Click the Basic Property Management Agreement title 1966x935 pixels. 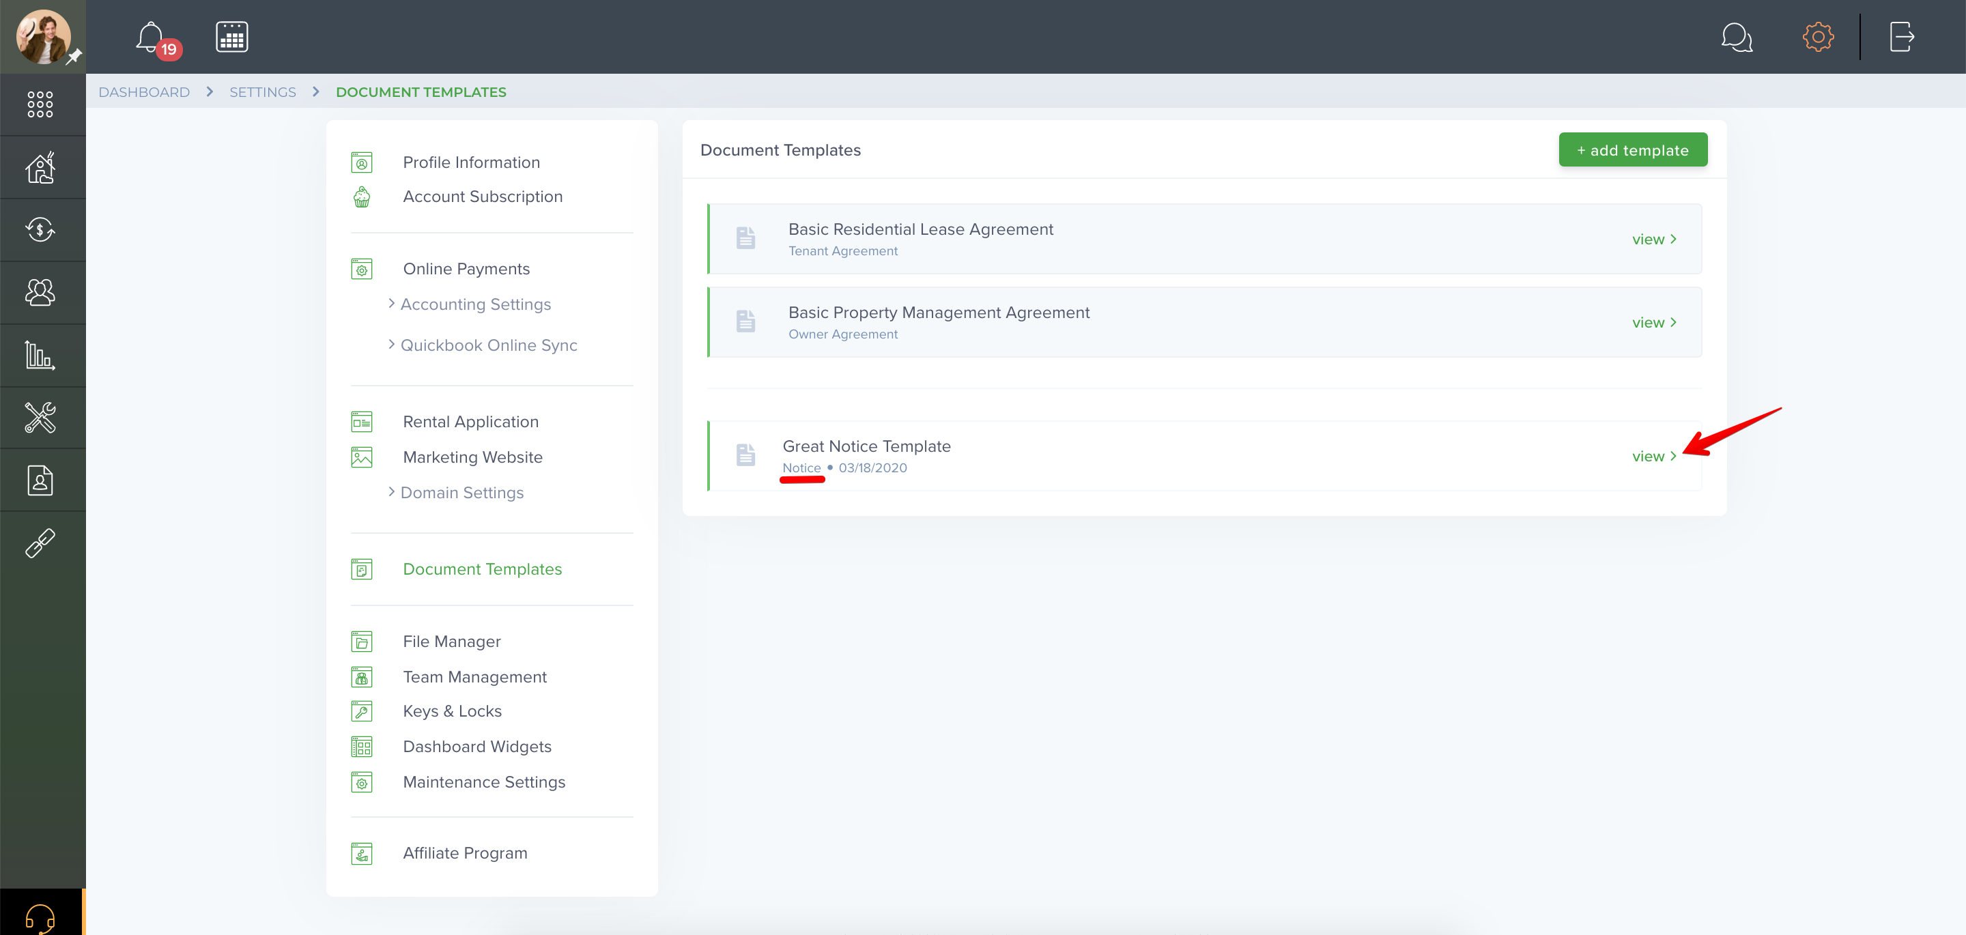tap(939, 313)
